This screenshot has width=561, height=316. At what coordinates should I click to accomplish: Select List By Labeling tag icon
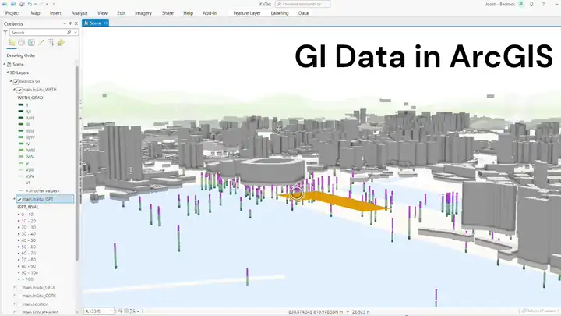pyautogui.click(x=61, y=43)
